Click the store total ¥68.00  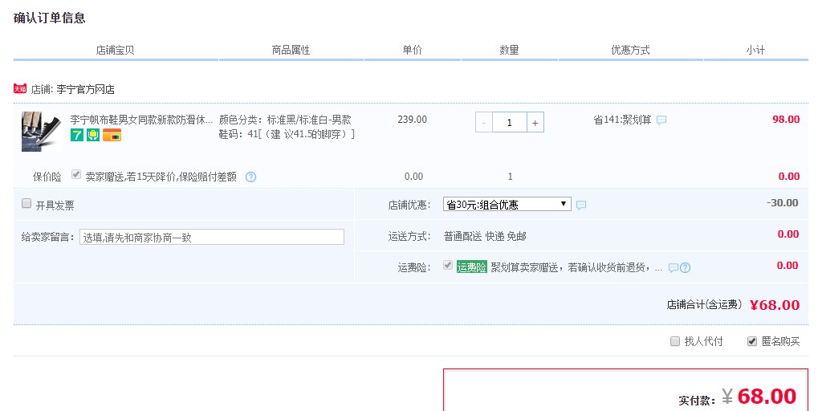[775, 305]
